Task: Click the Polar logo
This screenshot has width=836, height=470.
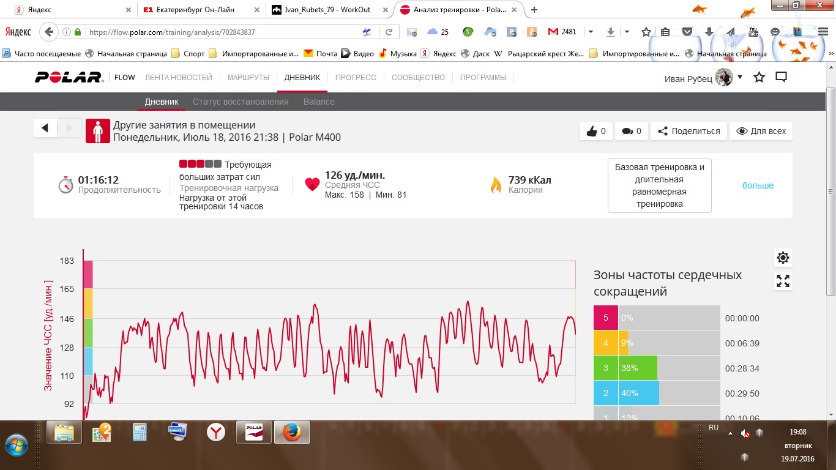Action: [x=69, y=77]
